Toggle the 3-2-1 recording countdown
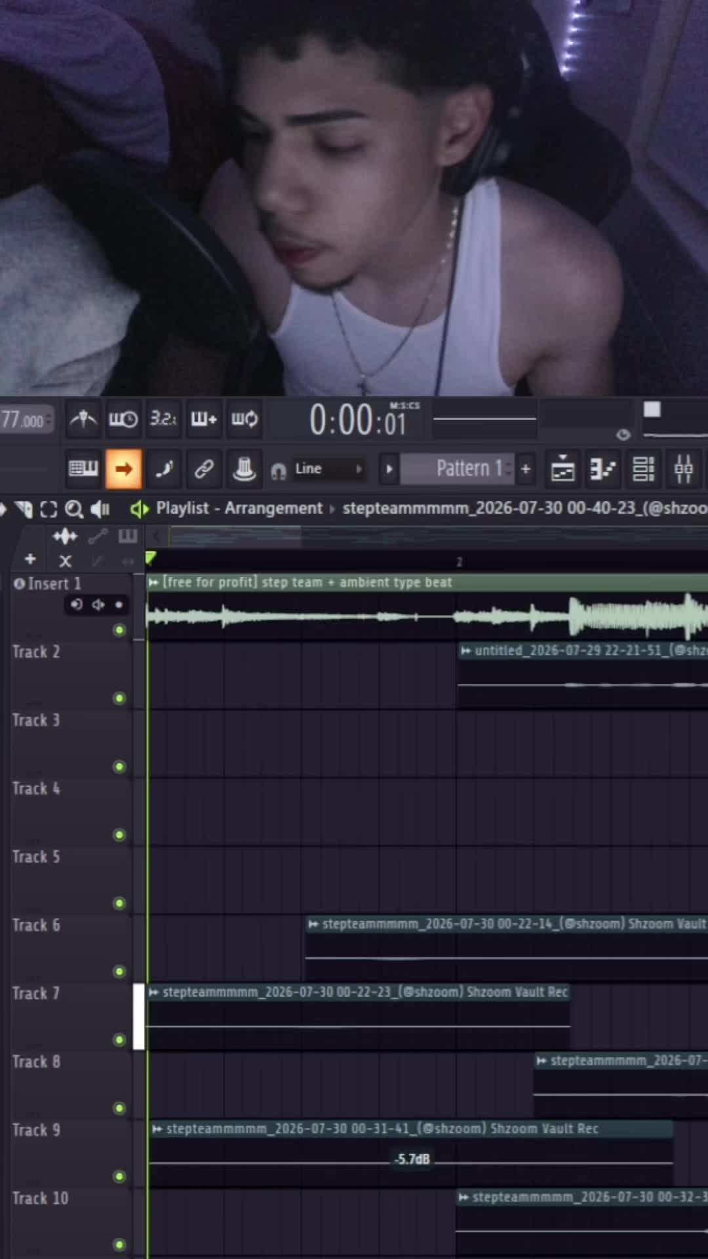 click(x=163, y=419)
